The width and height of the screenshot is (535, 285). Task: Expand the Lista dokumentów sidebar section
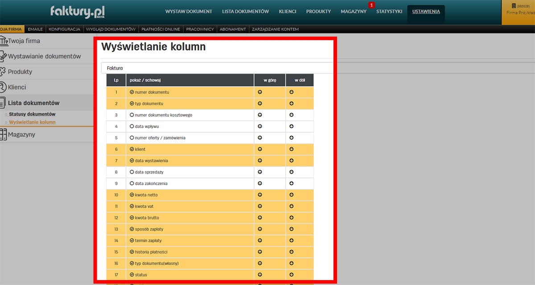point(33,102)
